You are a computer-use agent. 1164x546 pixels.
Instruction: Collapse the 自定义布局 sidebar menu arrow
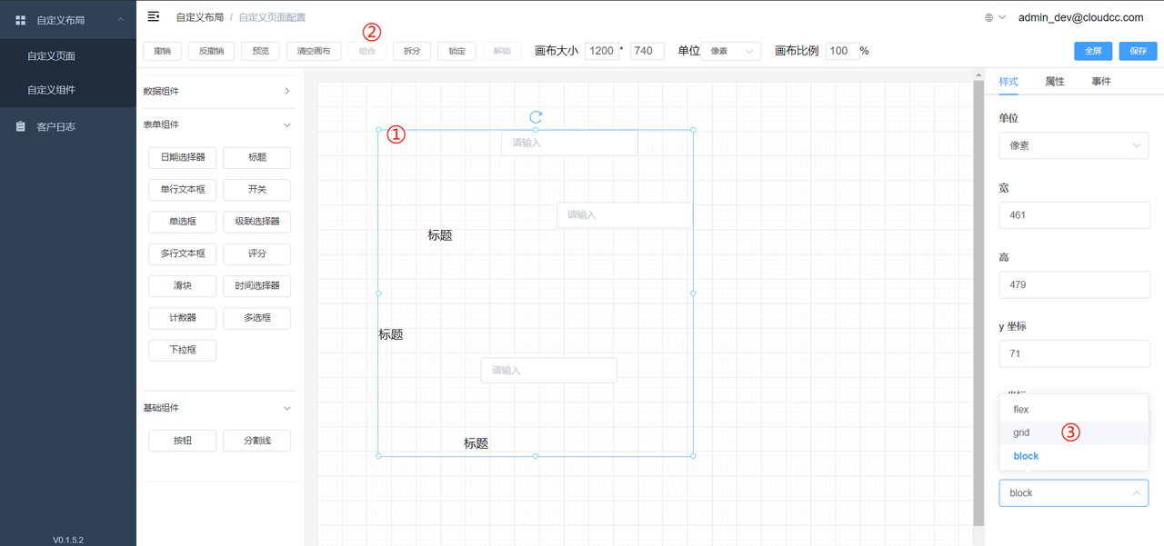coord(120,20)
